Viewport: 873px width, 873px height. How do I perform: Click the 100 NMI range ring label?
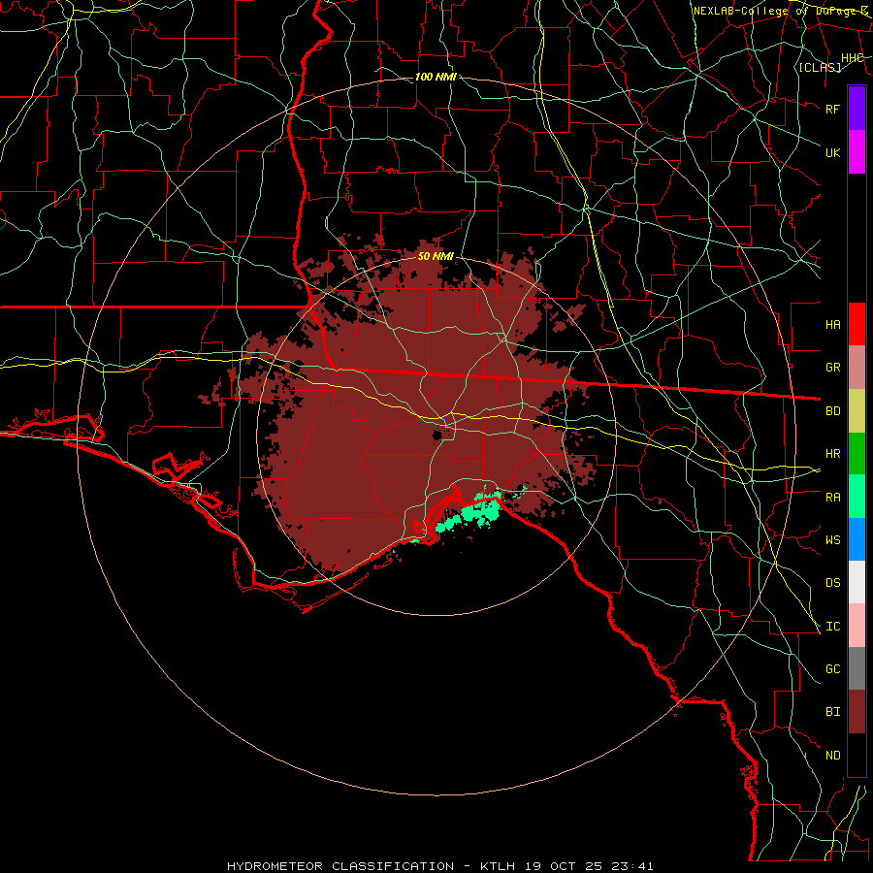coord(436,77)
